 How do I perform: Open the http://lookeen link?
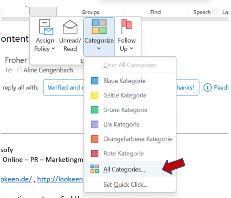[60, 179]
